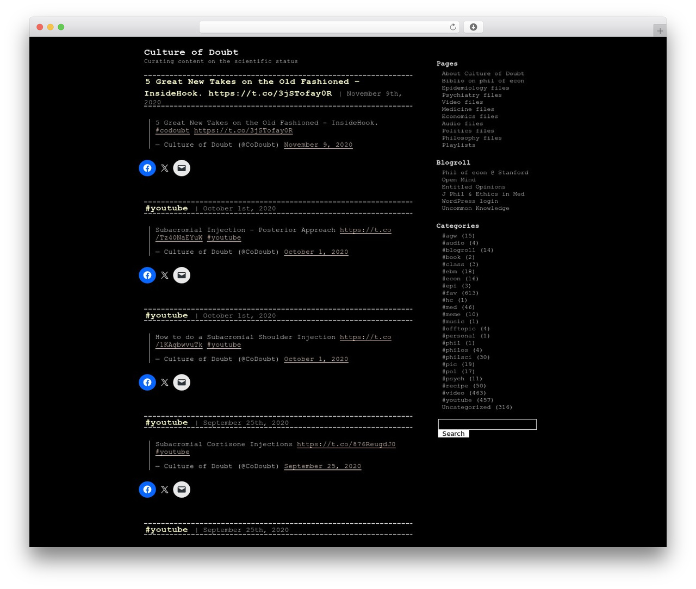696x589 pixels.
Task: Open the #pic category
Action: tap(449, 364)
